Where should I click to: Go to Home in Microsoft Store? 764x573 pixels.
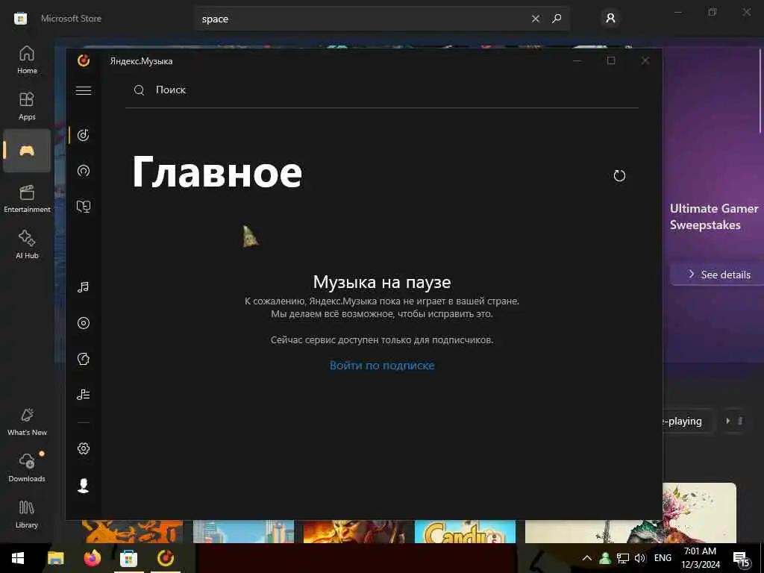pos(27,60)
